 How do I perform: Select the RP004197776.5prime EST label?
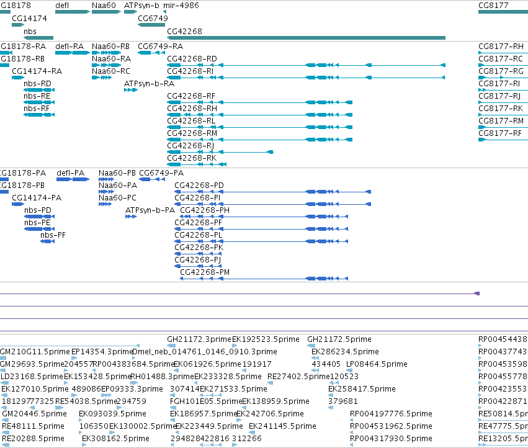coord(391,414)
